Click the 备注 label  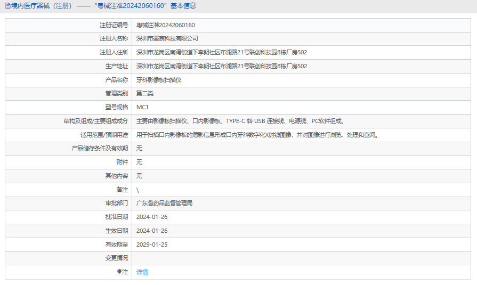point(122,190)
